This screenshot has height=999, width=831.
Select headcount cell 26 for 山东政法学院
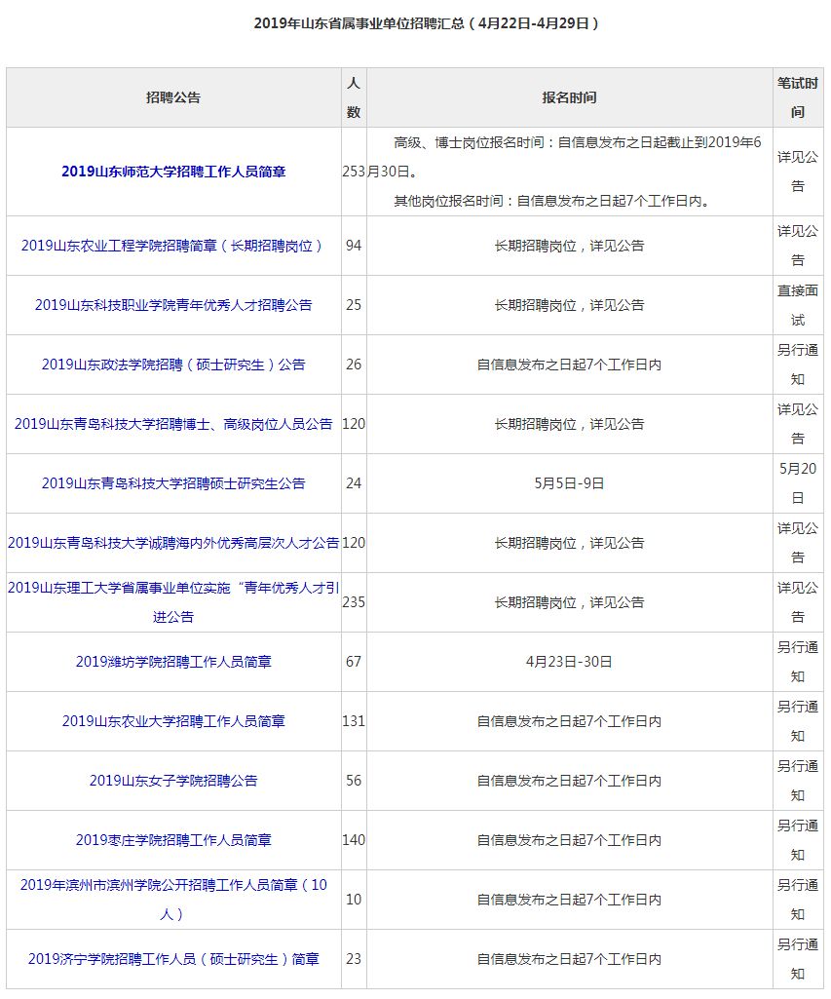[x=354, y=365]
